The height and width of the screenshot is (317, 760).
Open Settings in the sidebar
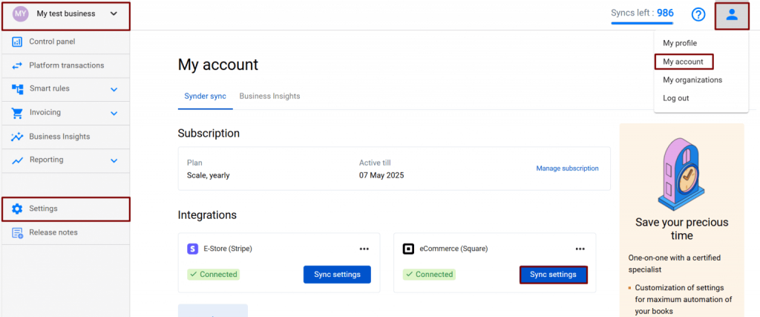[x=65, y=209]
